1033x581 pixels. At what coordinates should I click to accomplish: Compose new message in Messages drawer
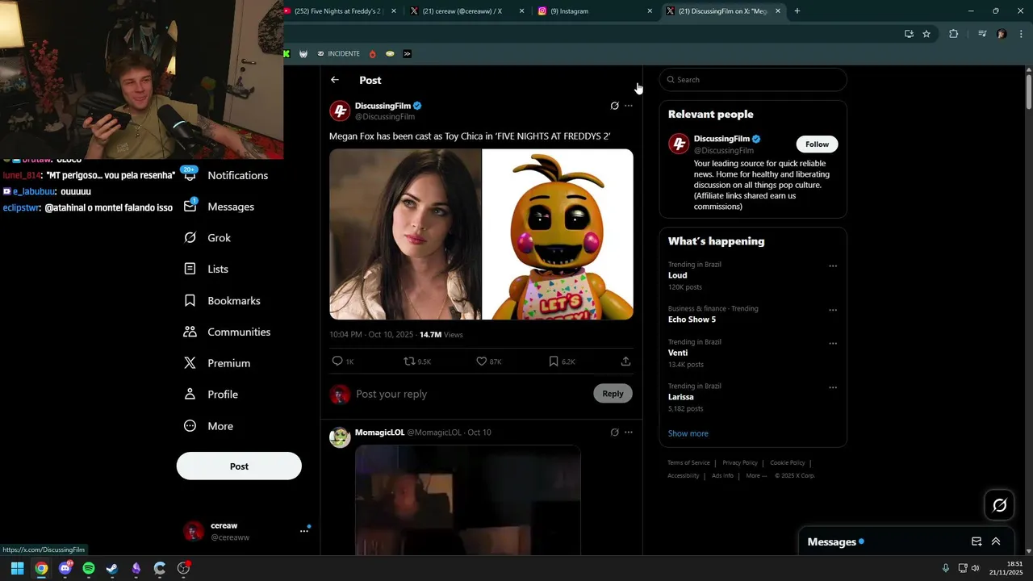tap(977, 541)
